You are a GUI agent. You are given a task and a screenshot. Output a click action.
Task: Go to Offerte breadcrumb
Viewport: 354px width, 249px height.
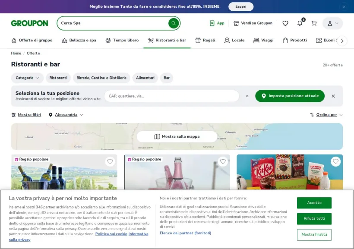point(33,53)
